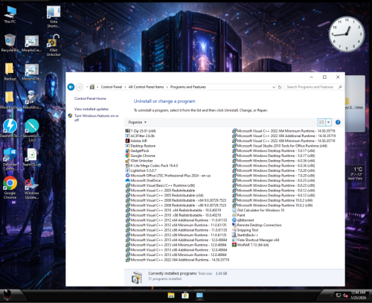This screenshot has width=372, height=303.
Task: Open the blue Help icon
Action: (338, 122)
